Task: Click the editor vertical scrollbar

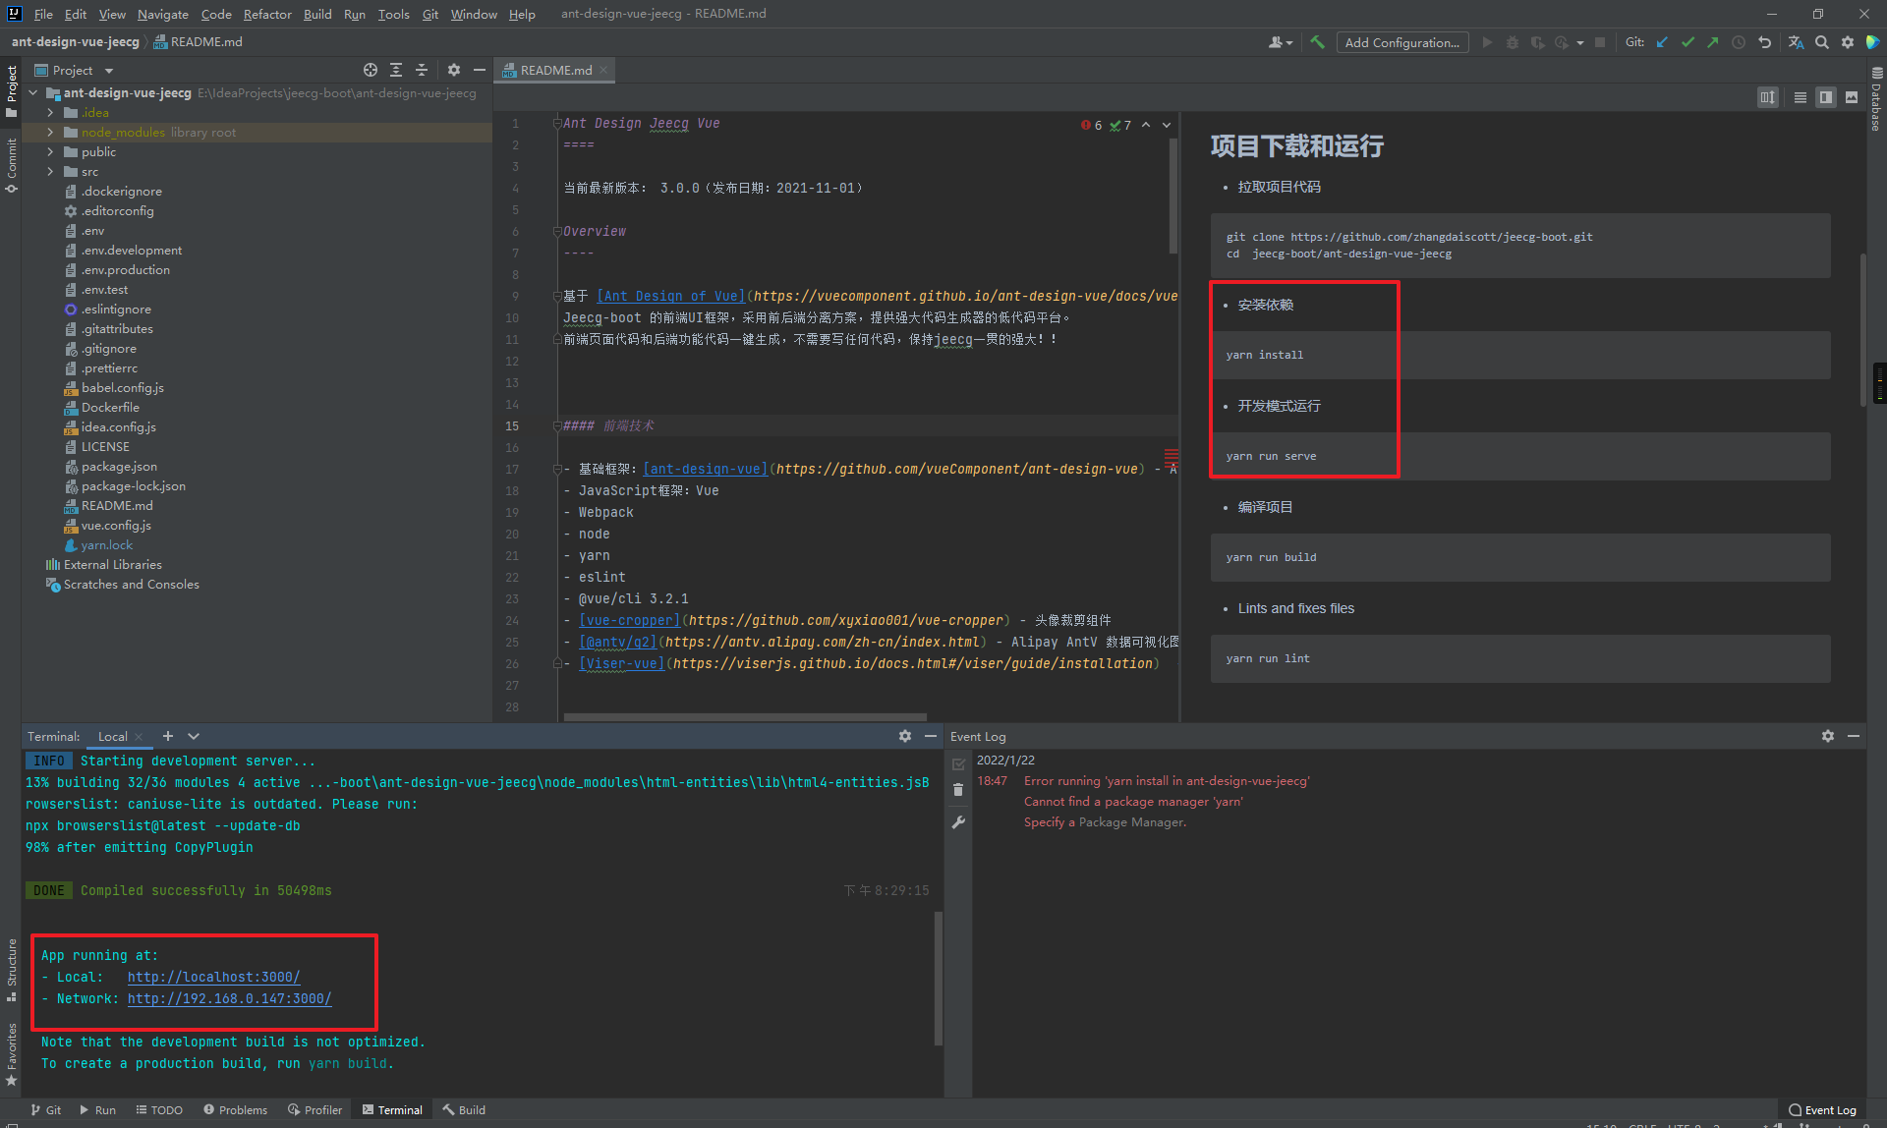Action: tap(1173, 195)
